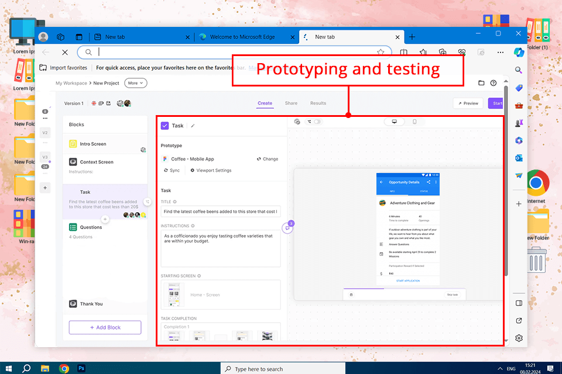
Task: Open Browser essentials heart icon
Action: pyautogui.click(x=462, y=52)
